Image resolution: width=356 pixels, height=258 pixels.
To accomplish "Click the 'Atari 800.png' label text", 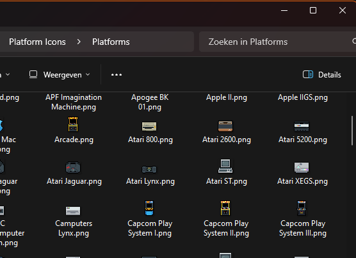I will tap(150, 140).
